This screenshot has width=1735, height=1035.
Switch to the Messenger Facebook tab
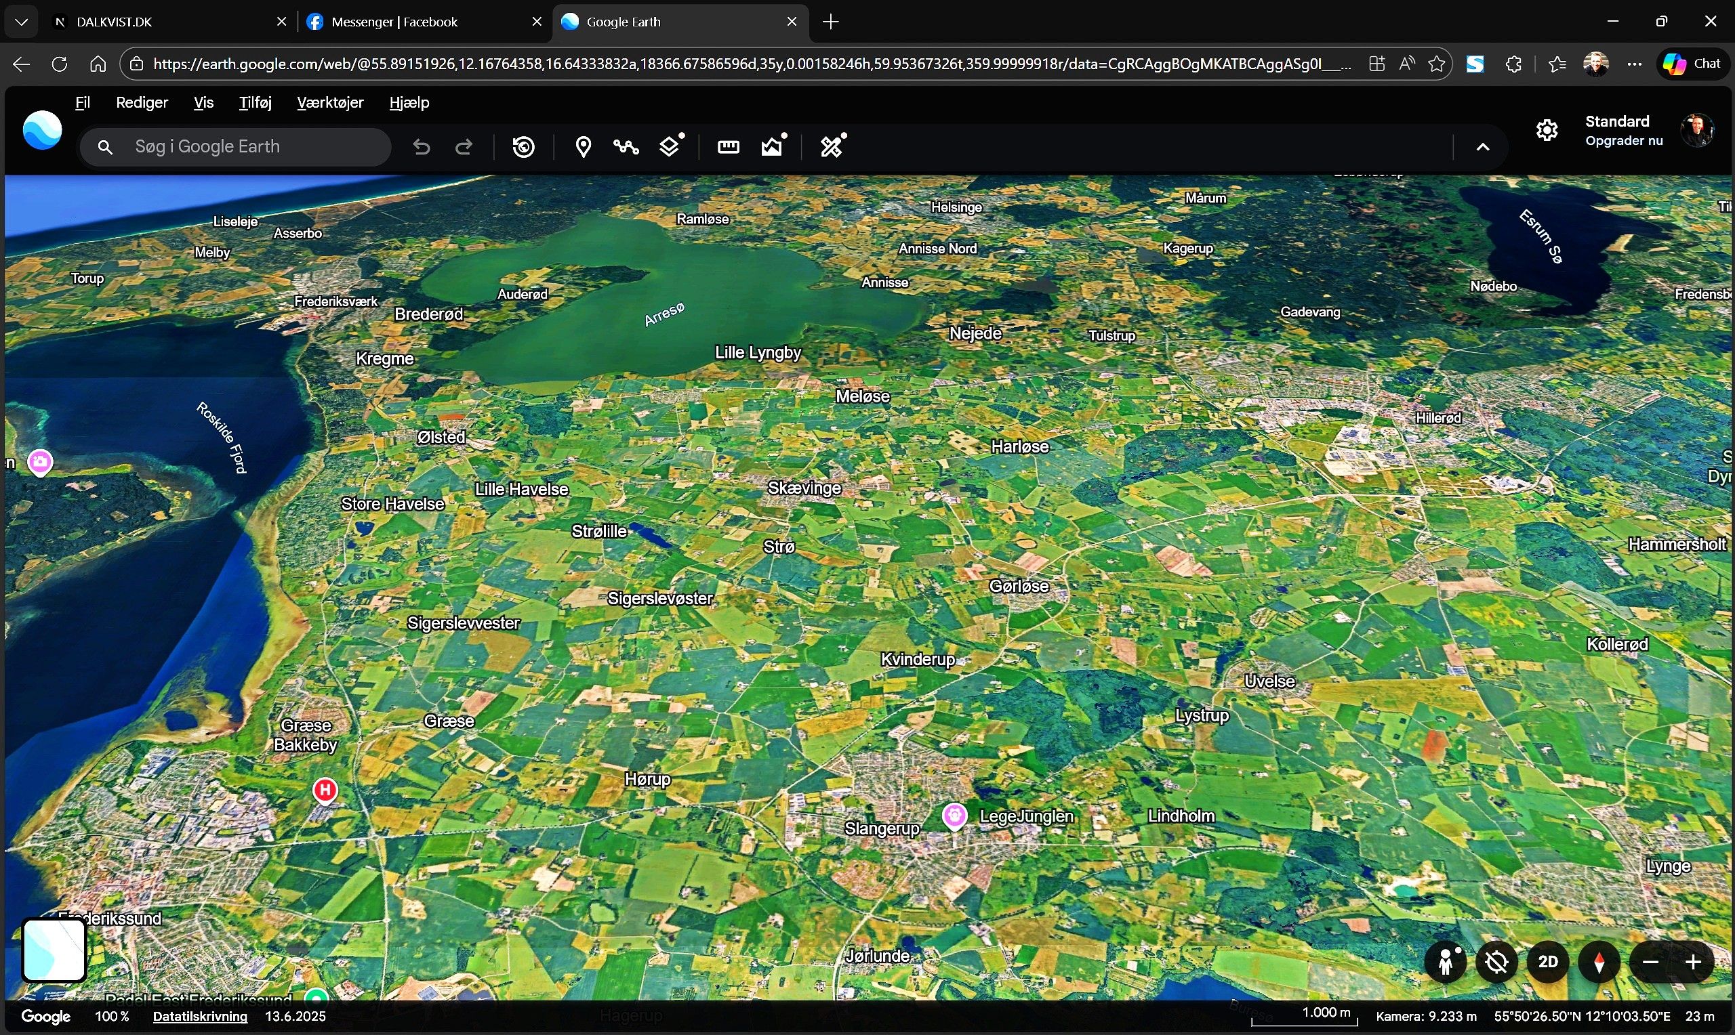point(394,22)
